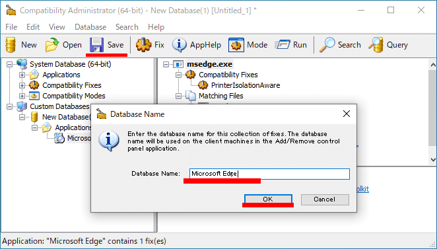This screenshot has width=437, height=249.
Task: Click the Applications folder icon under System Database
Action: pos(34,75)
